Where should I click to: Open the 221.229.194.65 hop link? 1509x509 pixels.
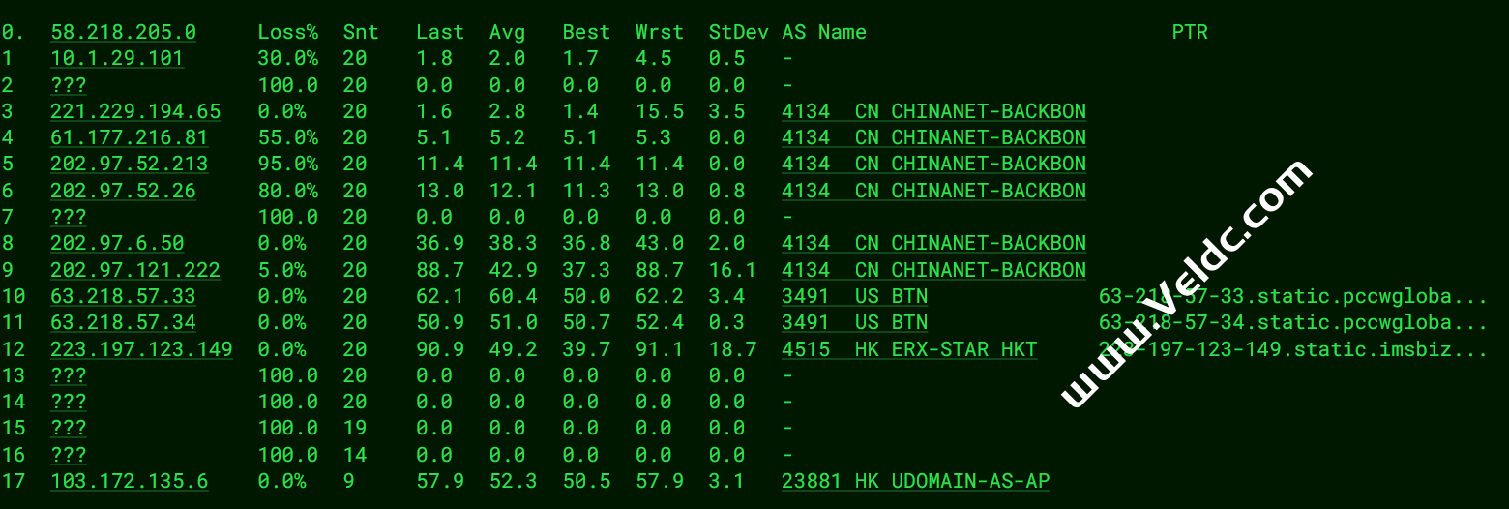click(x=135, y=111)
